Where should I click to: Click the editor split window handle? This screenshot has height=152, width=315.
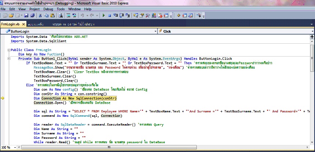coord(312,37)
